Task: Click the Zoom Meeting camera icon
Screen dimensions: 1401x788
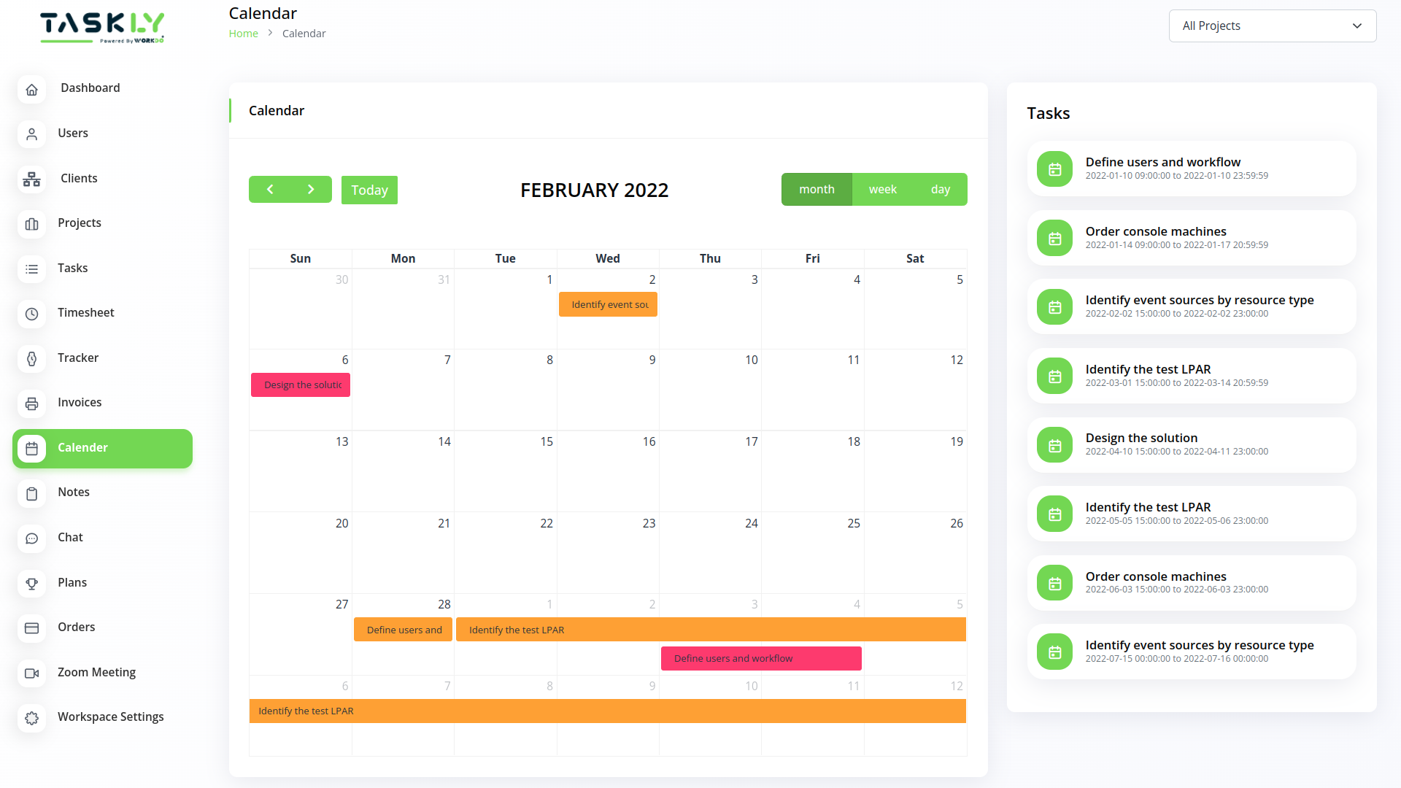Action: (x=32, y=673)
